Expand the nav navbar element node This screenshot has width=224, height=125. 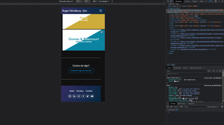170,14
